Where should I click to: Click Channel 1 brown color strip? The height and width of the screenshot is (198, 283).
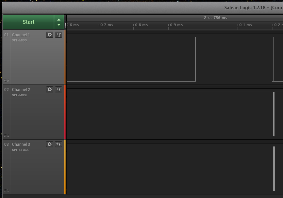(65, 57)
